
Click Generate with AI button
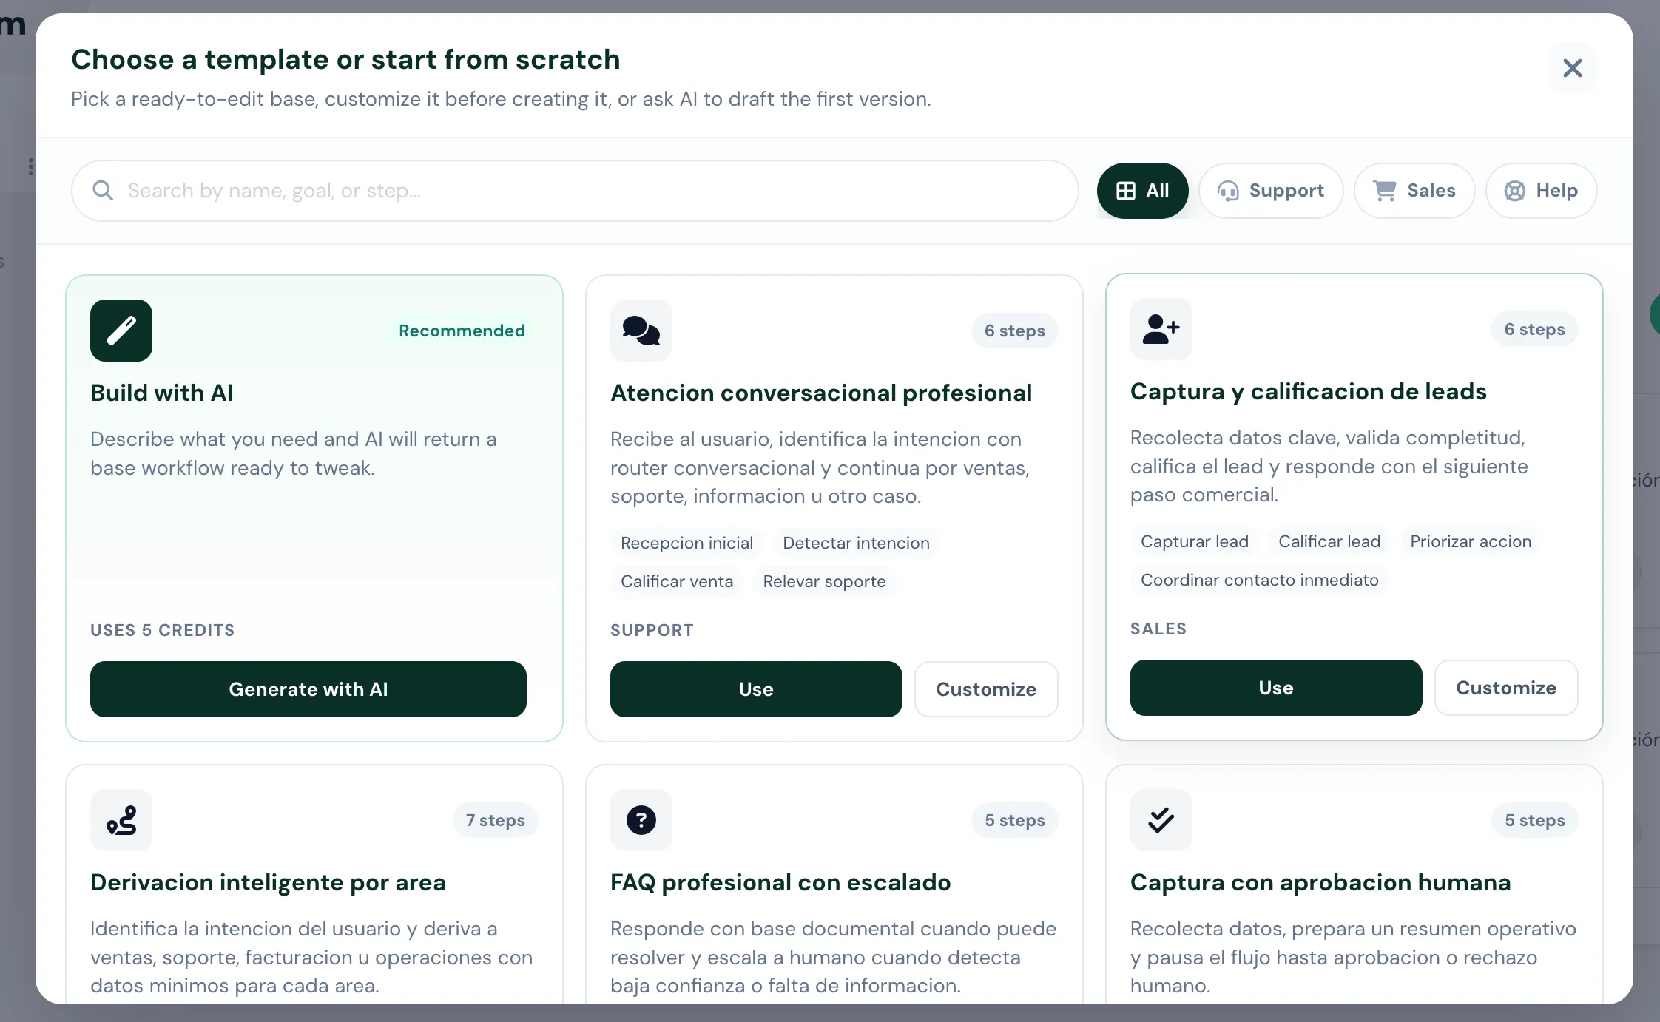point(308,689)
